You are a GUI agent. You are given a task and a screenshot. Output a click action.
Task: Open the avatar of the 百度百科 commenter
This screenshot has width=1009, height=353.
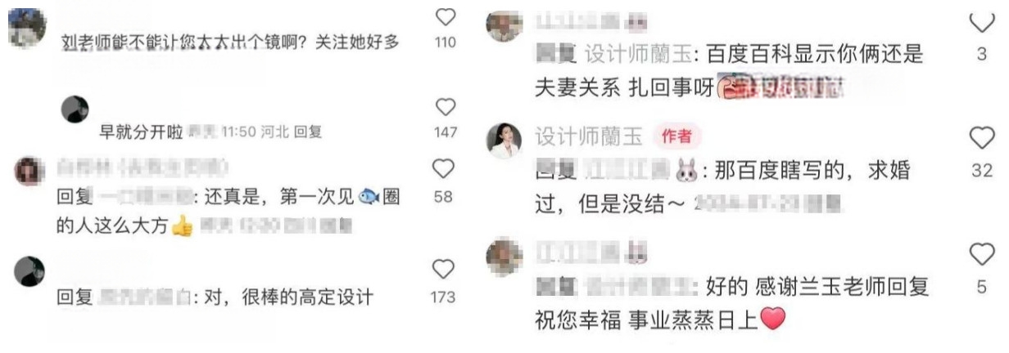pyautogui.click(x=504, y=25)
